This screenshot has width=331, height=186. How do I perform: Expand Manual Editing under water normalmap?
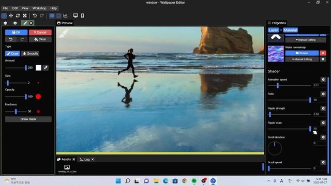pyautogui.click(x=302, y=59)
